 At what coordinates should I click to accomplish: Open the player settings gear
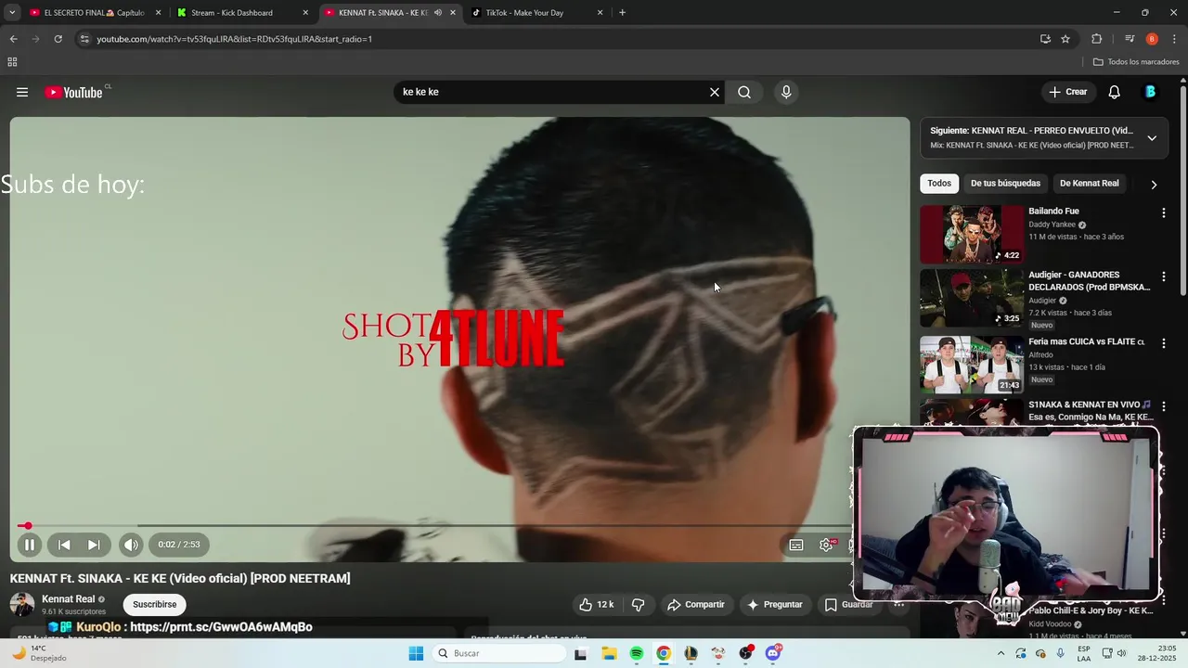click(826, 545)
